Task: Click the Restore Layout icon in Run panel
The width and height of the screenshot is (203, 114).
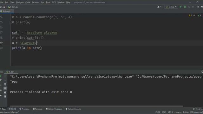Action: click(1, 90)
